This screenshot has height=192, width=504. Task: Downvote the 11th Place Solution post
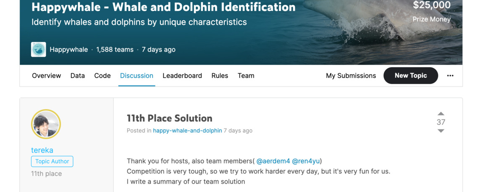441,131
